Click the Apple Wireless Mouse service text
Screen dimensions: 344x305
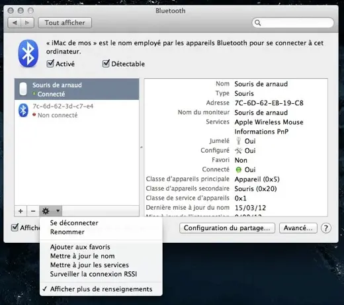pos(269,122)
